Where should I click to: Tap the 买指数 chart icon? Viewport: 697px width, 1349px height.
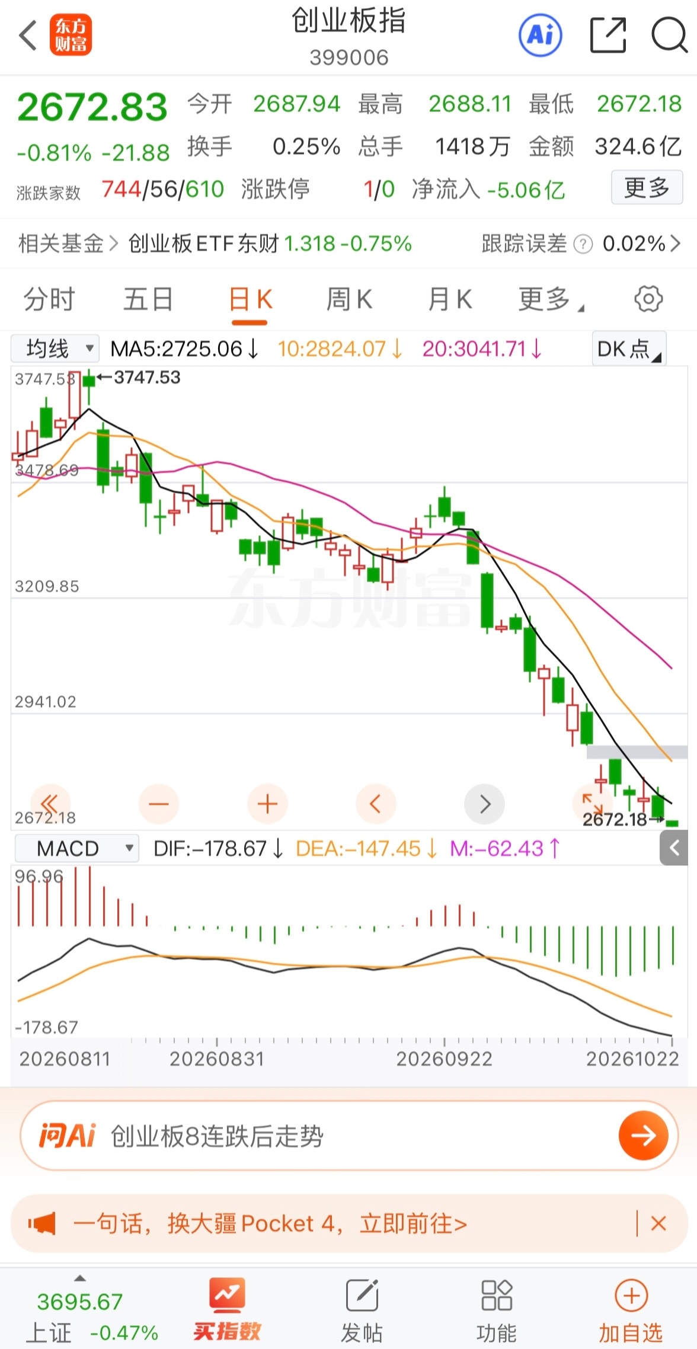point(227,1296)
